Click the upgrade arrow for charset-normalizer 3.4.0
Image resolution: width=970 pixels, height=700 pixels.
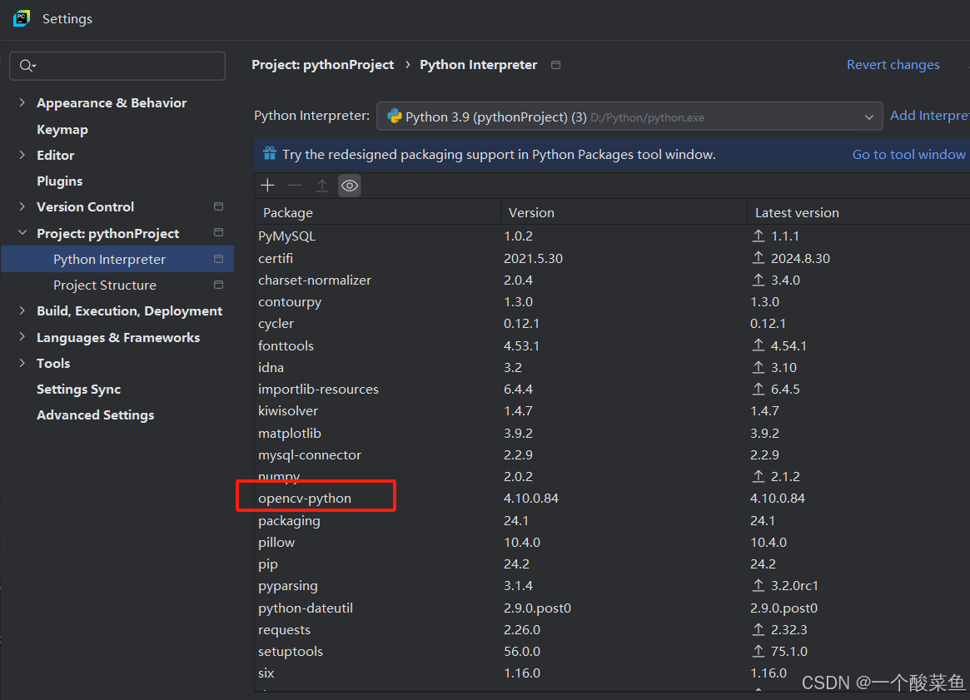pos(759,280)
